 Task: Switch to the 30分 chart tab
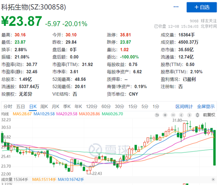coord(119,107)
